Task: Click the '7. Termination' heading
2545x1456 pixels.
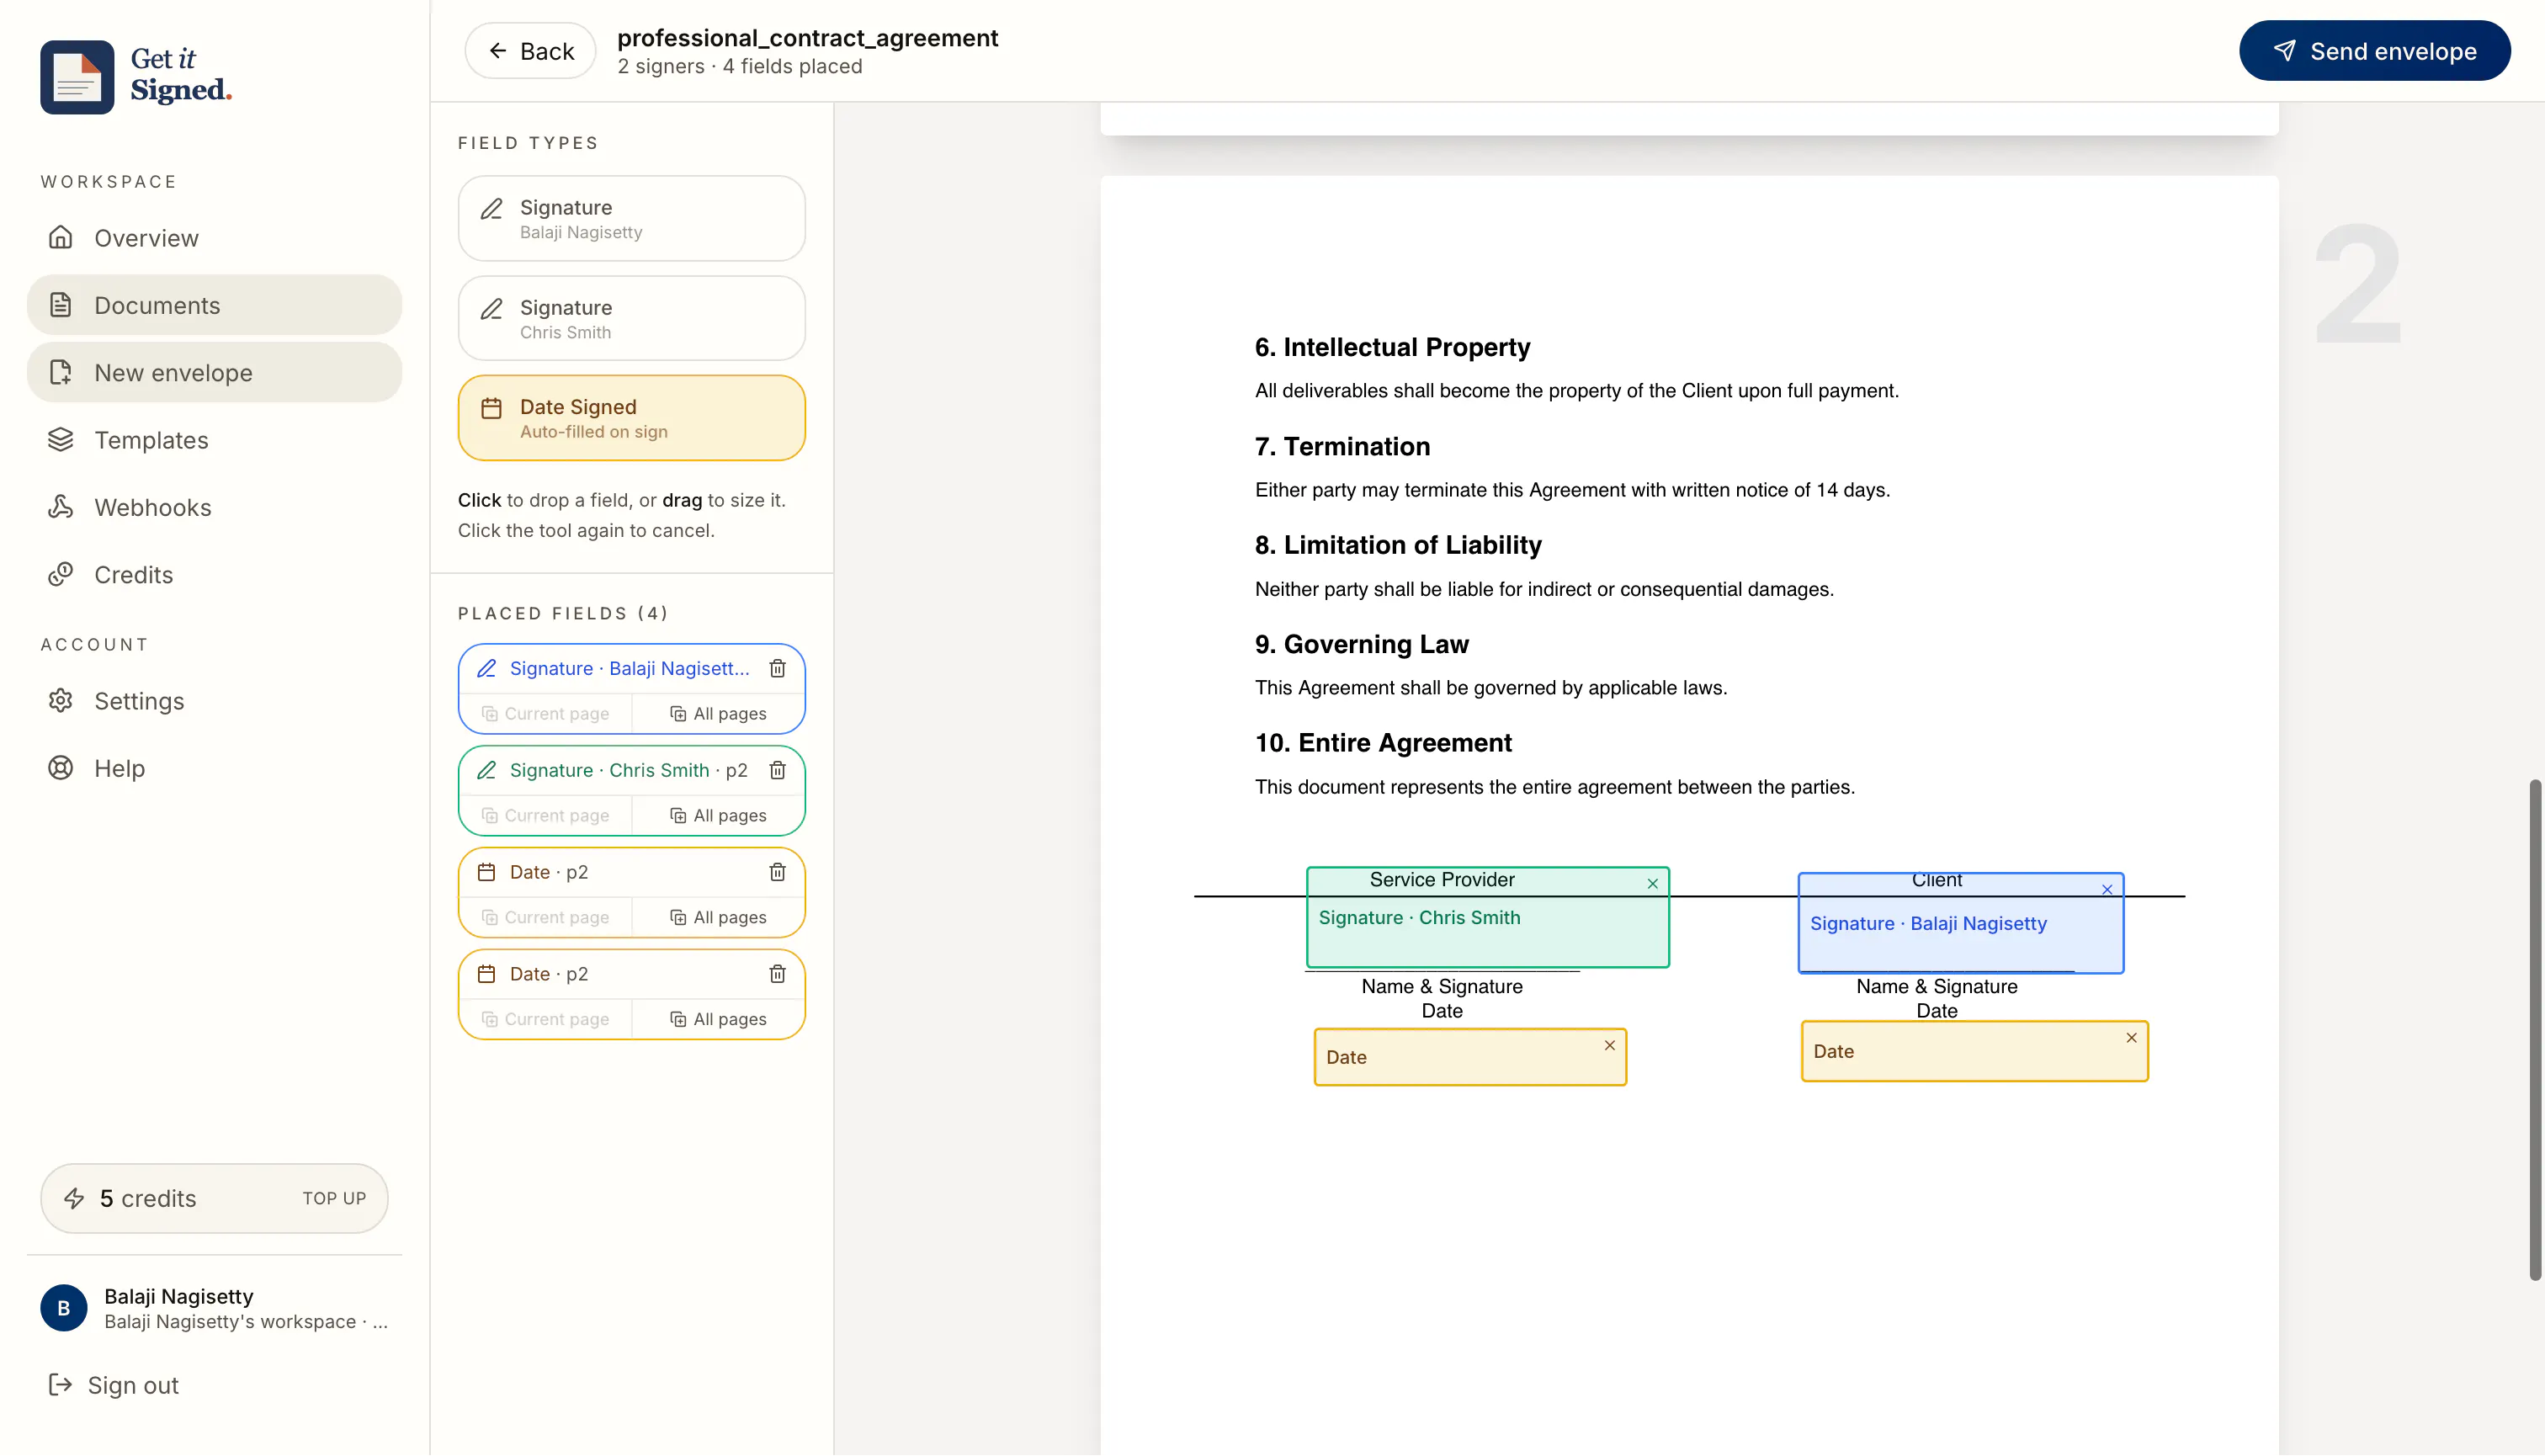Action: tap(1342, 447)
